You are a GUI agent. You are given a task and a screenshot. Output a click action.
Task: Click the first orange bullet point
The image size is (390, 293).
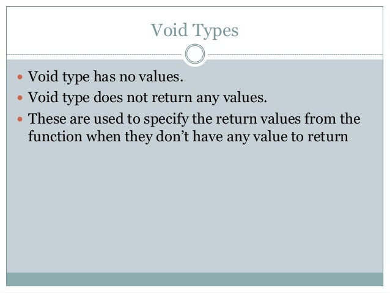(x=20, y=76)
